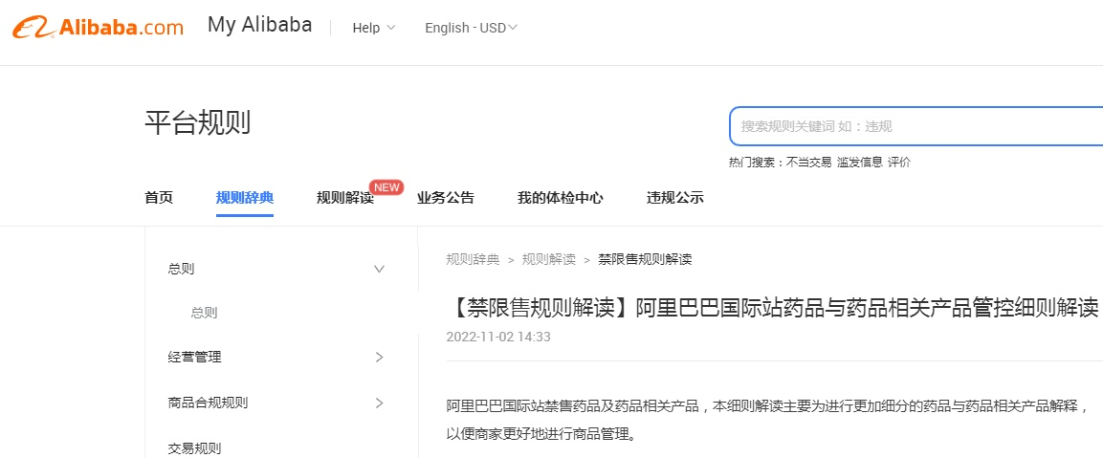Expand the 商品合规规则 chevron arrow
Image resolution: width=1103 pixels, height=458 pixels.
click(x=380, y=403)
